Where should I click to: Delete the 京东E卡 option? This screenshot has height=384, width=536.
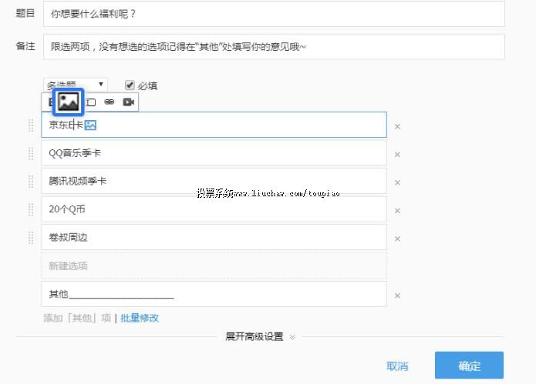(x=397, y=126)
